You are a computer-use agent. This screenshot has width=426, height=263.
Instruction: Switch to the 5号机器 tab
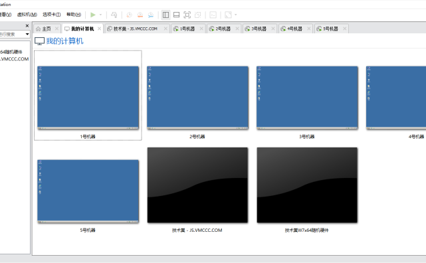point(331,29)
